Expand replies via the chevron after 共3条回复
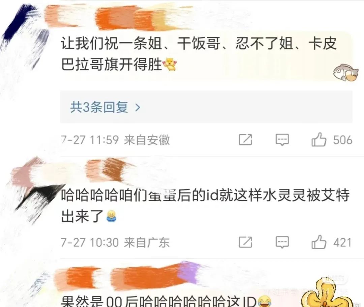 click(138, 108)
